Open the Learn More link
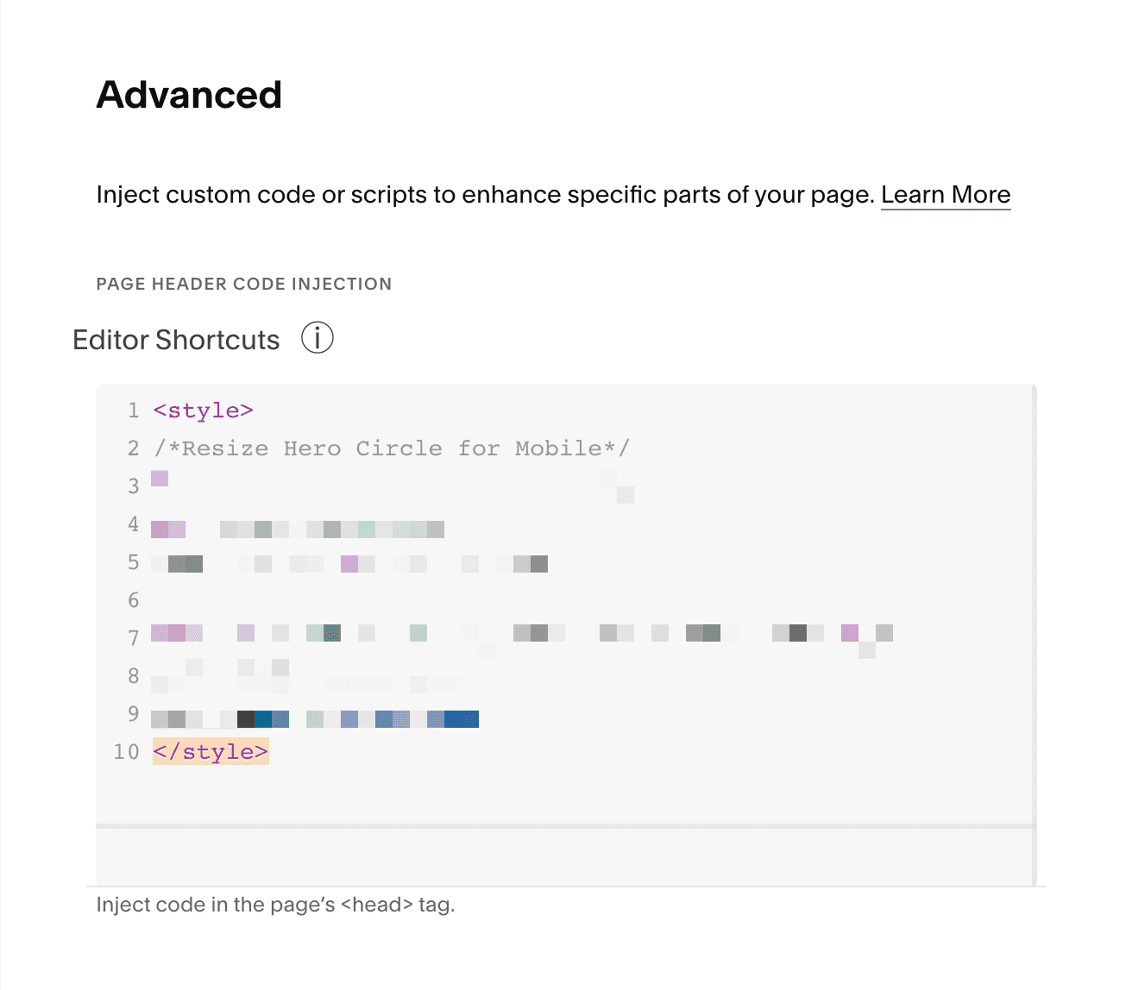1132x990 pixels. [945, 194]
